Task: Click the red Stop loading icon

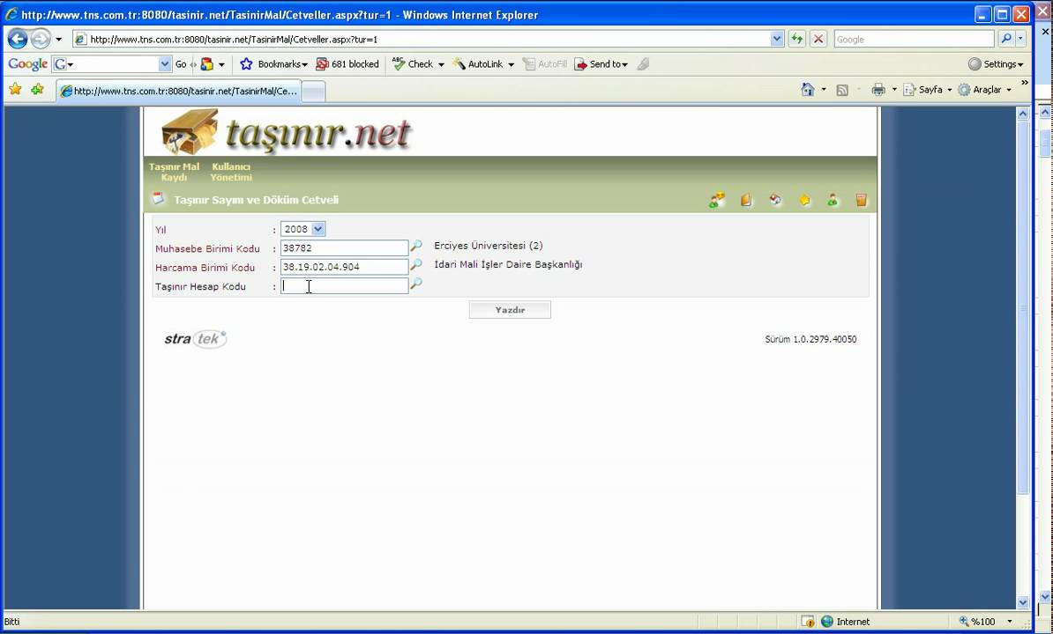Action: pyautogui.click(x=818, y=39)
